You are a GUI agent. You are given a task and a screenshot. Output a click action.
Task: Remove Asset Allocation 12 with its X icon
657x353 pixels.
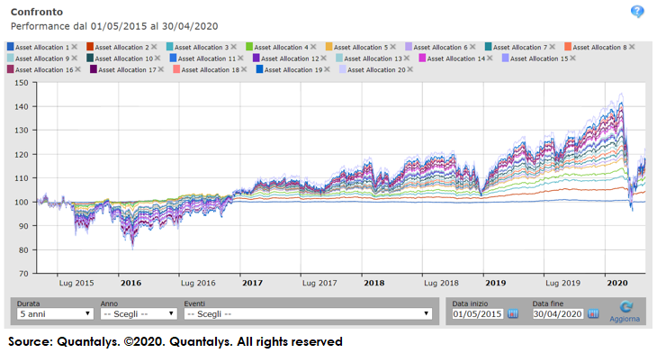coord(323,59)
